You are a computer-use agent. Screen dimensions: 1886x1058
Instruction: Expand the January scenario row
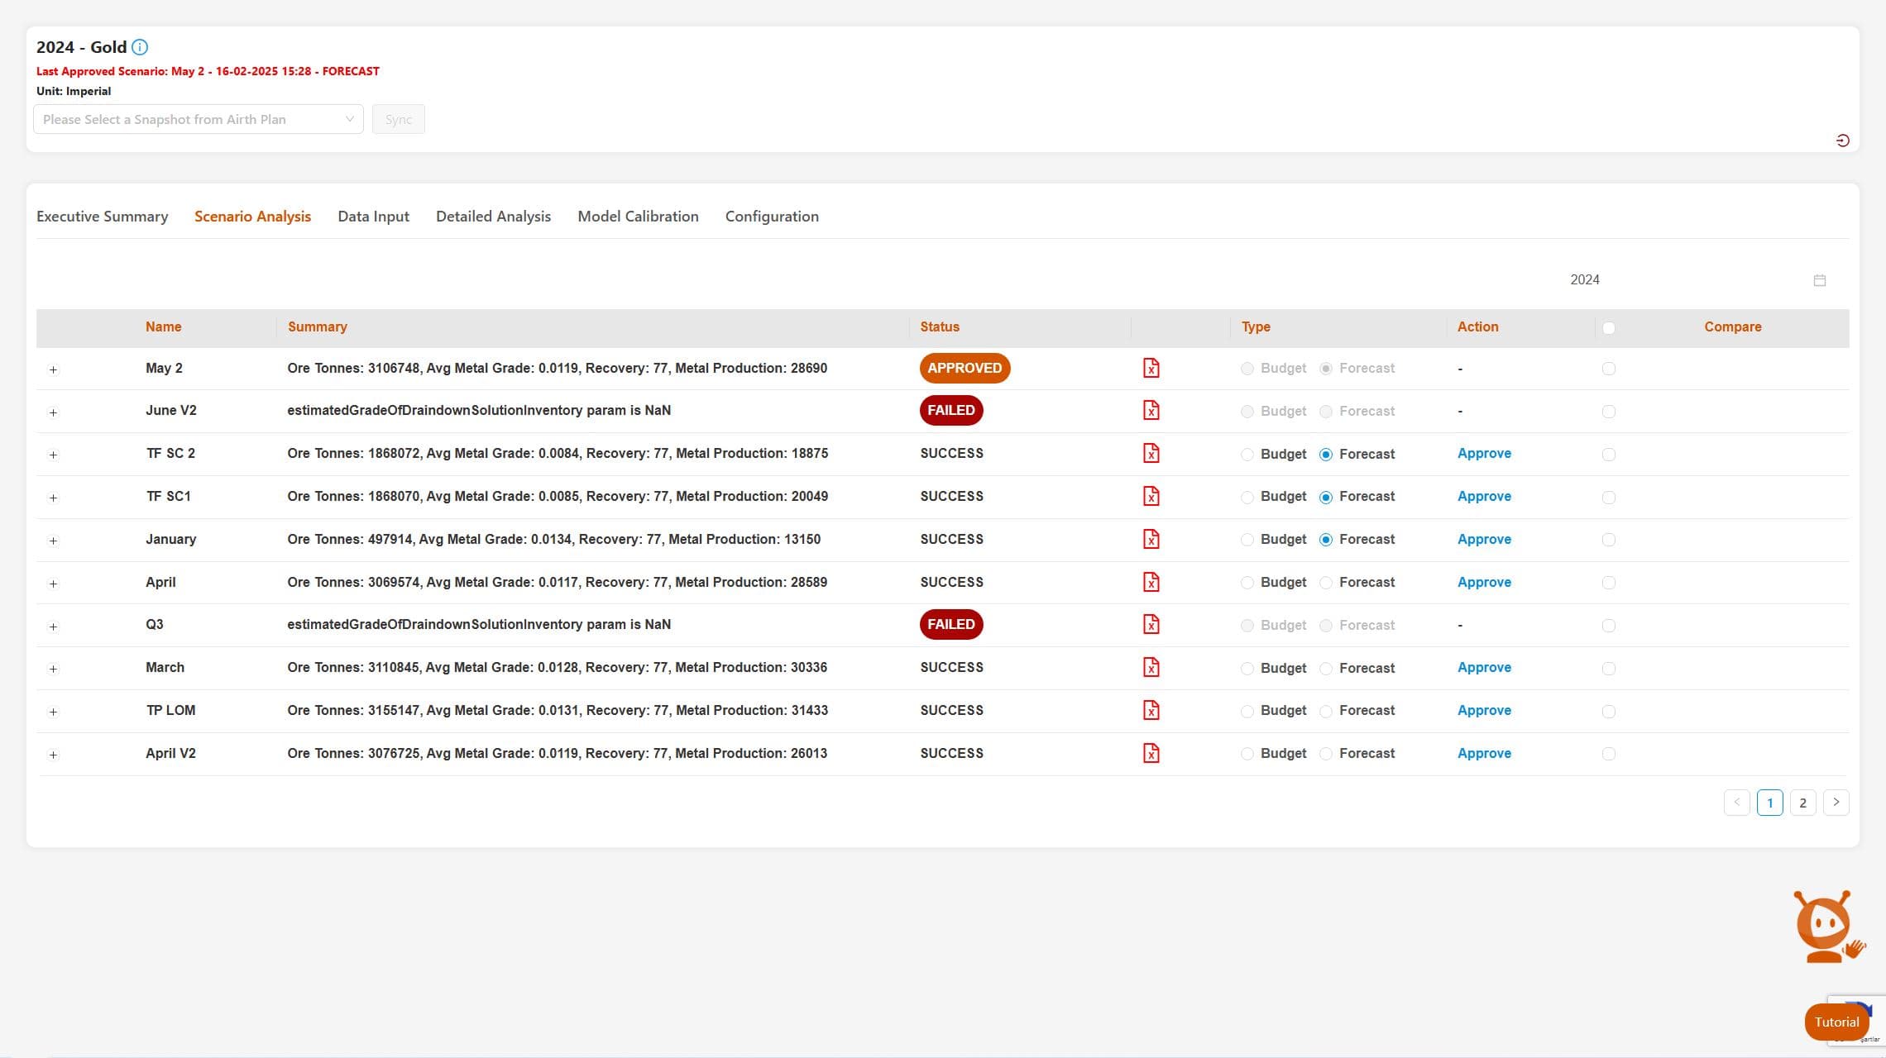tap(53, 541)
